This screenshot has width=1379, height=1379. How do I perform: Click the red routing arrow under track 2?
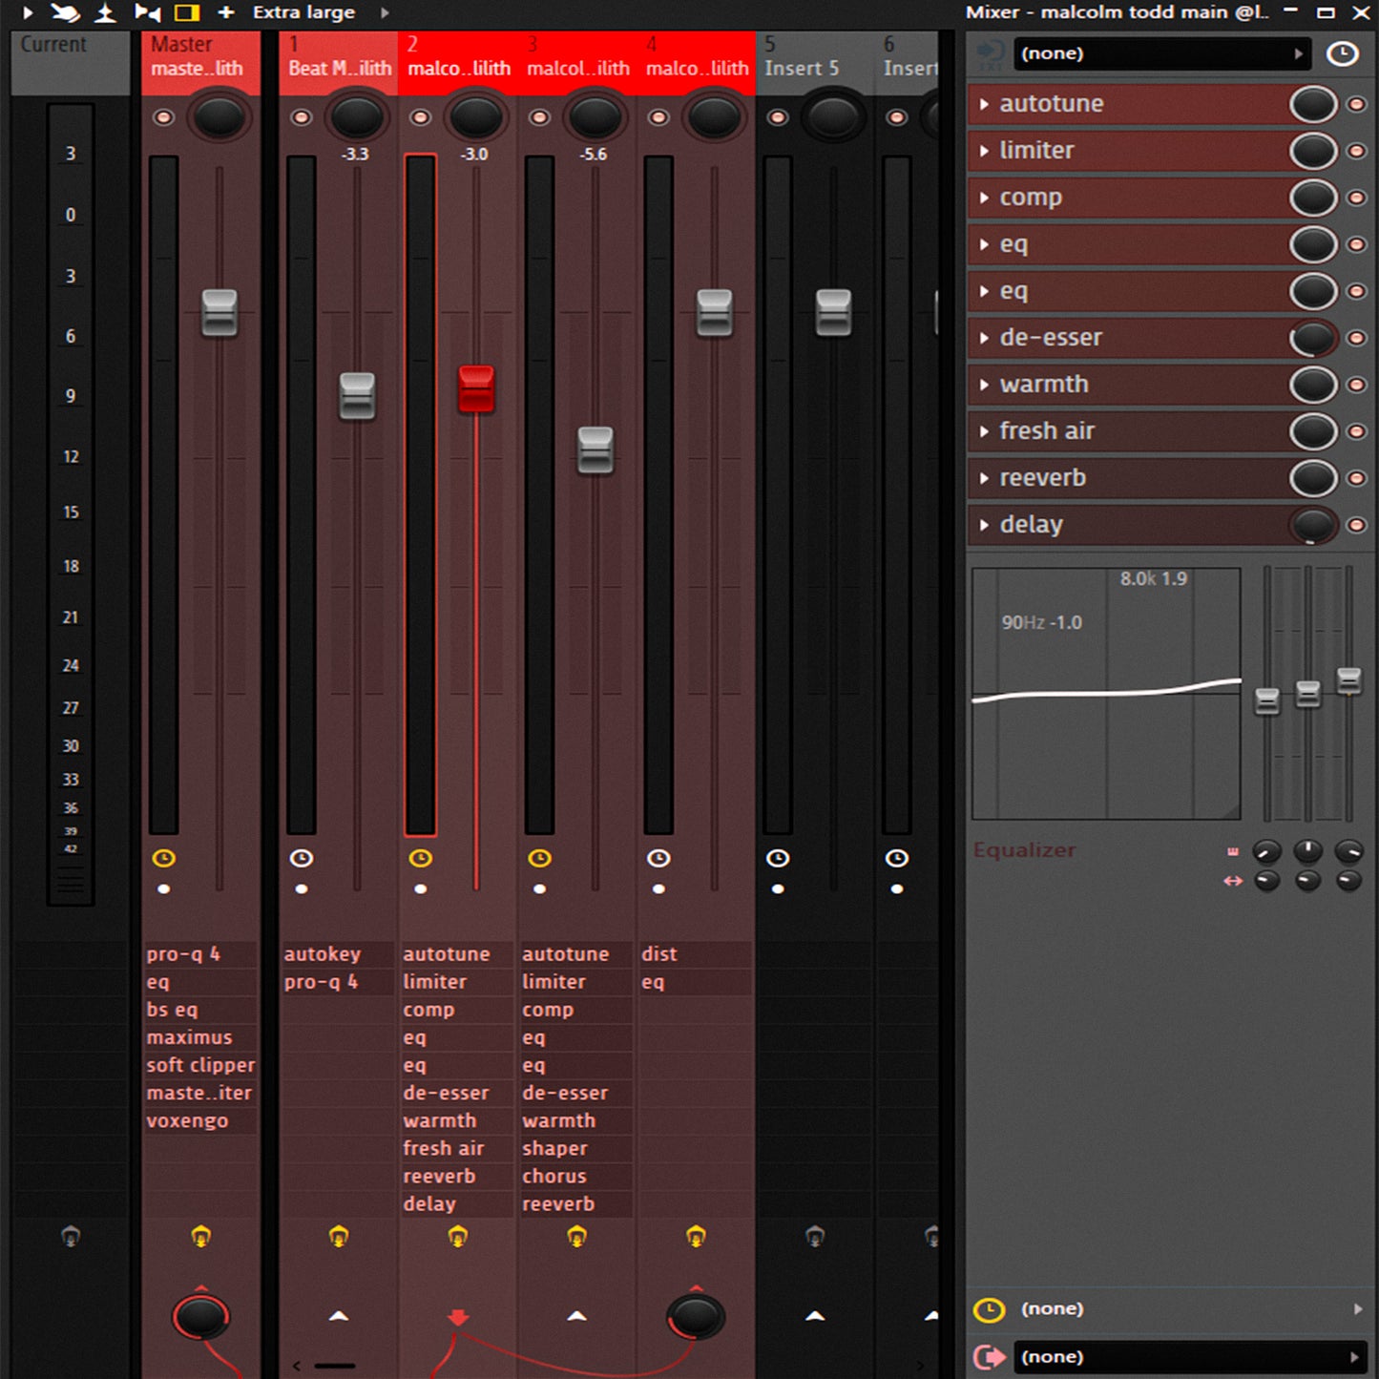tap(458, 1318)
